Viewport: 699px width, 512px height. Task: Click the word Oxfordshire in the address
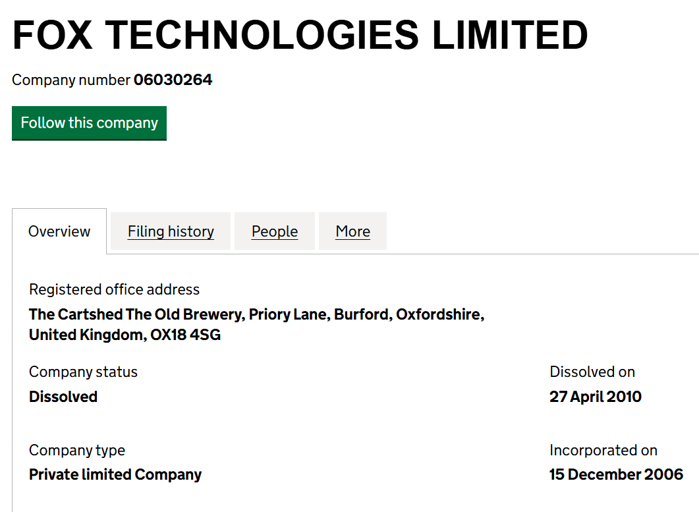(439, 314)
